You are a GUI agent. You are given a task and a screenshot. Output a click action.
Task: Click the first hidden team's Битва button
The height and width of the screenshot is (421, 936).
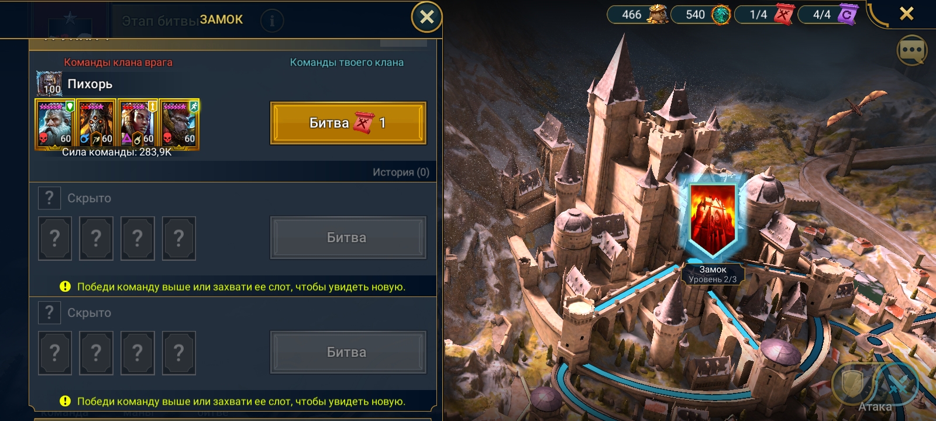tap(348, 237)
